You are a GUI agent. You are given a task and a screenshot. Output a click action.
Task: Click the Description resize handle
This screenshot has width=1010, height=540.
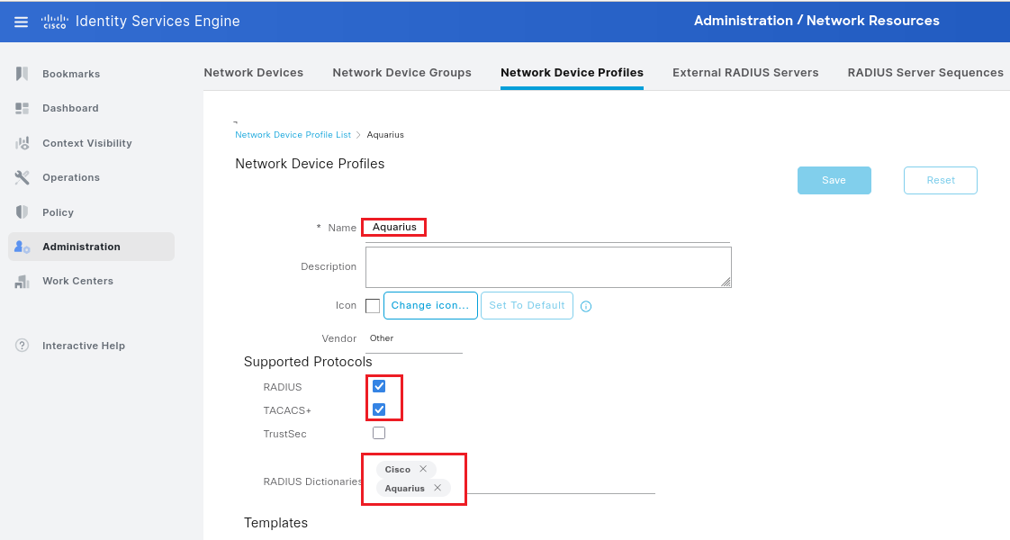(726, 282)
